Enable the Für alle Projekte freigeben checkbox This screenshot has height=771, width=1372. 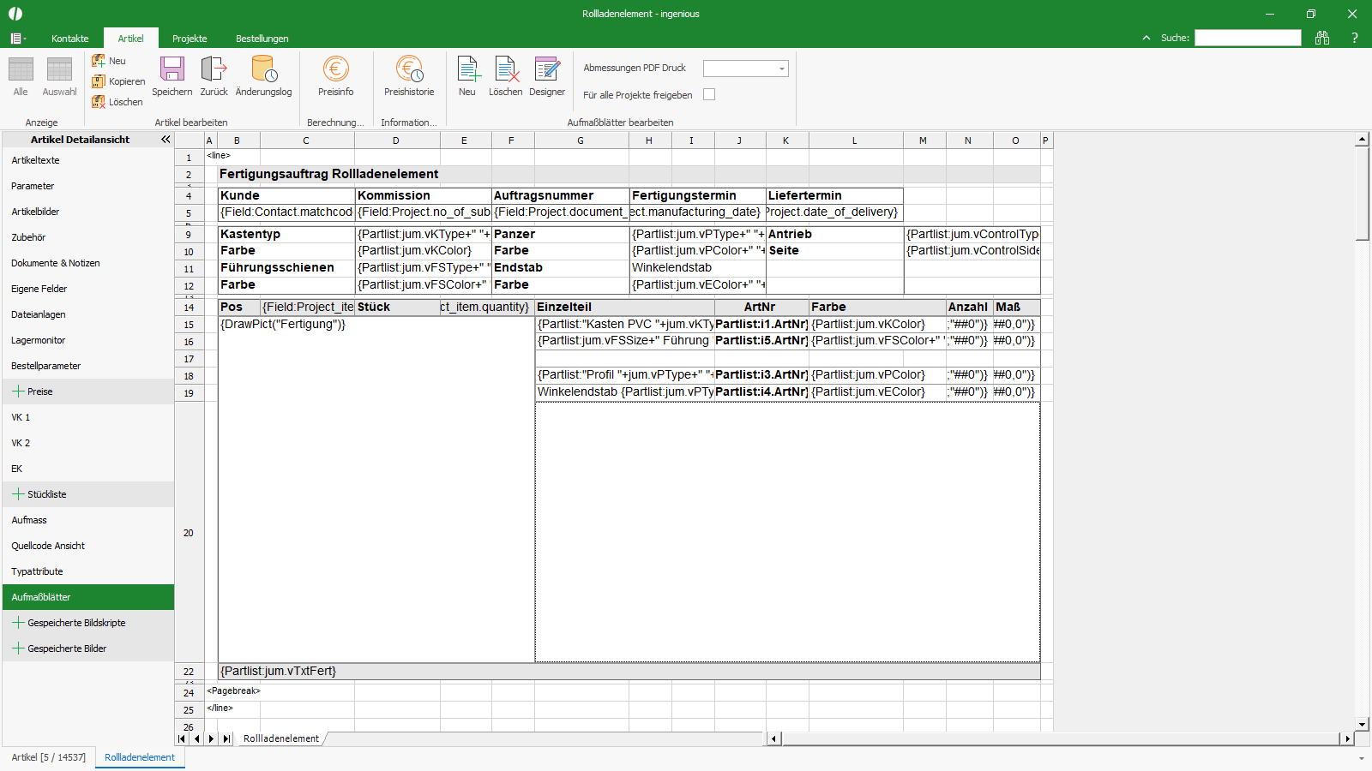(709, 94)
